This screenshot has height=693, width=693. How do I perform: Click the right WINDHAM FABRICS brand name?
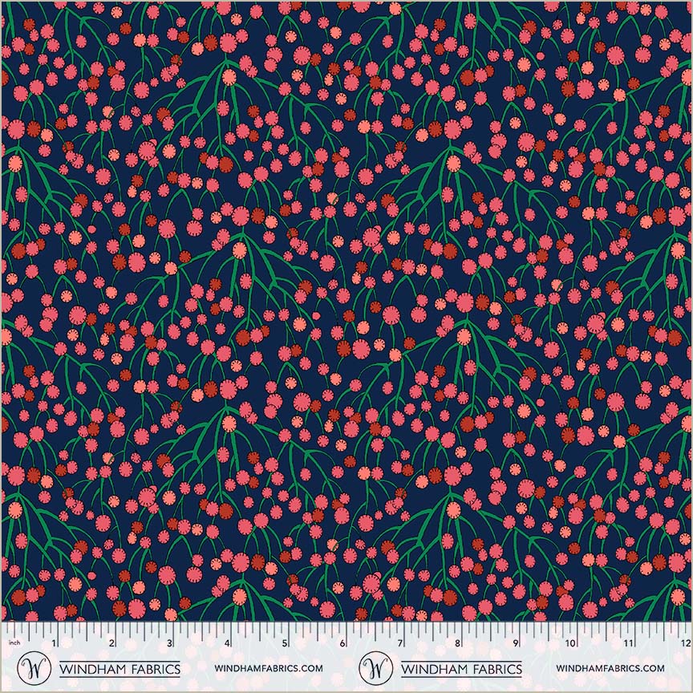pos(460,669)
